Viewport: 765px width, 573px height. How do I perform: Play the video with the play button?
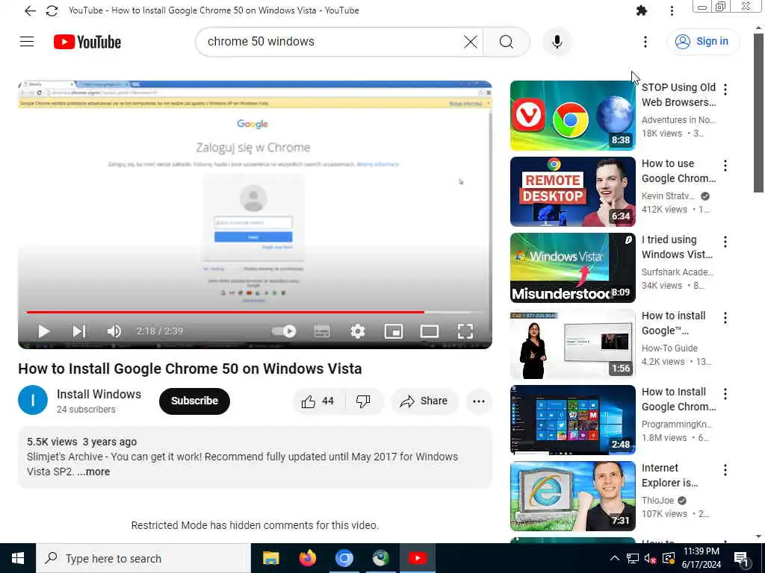[43, 331]
